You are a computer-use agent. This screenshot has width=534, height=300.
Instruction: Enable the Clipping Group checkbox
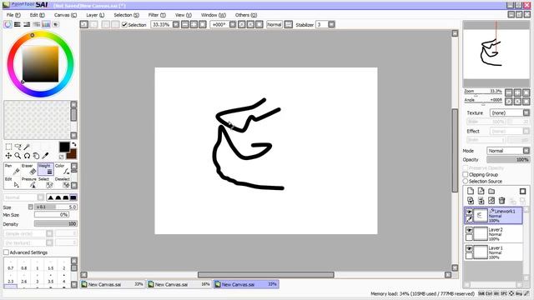pyautogui.click(x=466, y=174)
